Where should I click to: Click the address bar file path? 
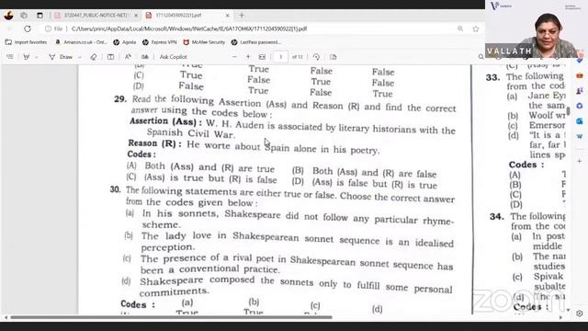pos(189,29)
